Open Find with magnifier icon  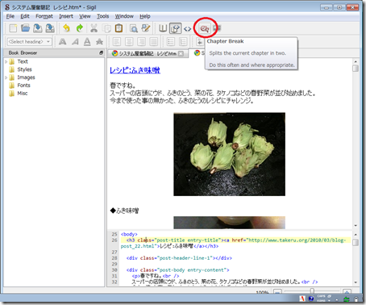coord(134,28)
